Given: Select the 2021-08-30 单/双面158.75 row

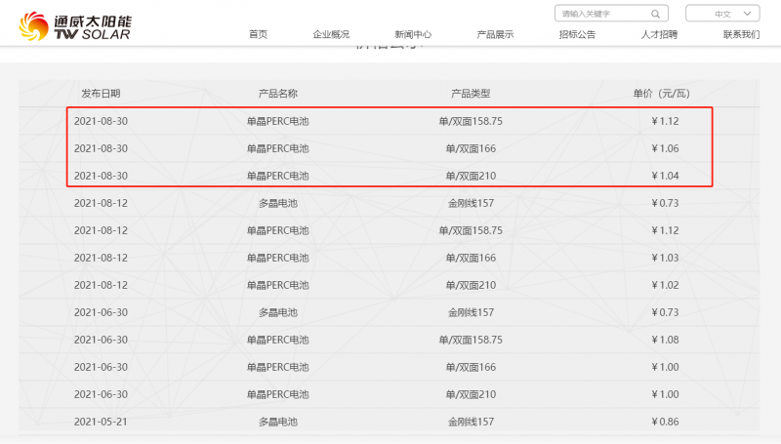Looking at the screenshot, I should [x=390, y=121].
